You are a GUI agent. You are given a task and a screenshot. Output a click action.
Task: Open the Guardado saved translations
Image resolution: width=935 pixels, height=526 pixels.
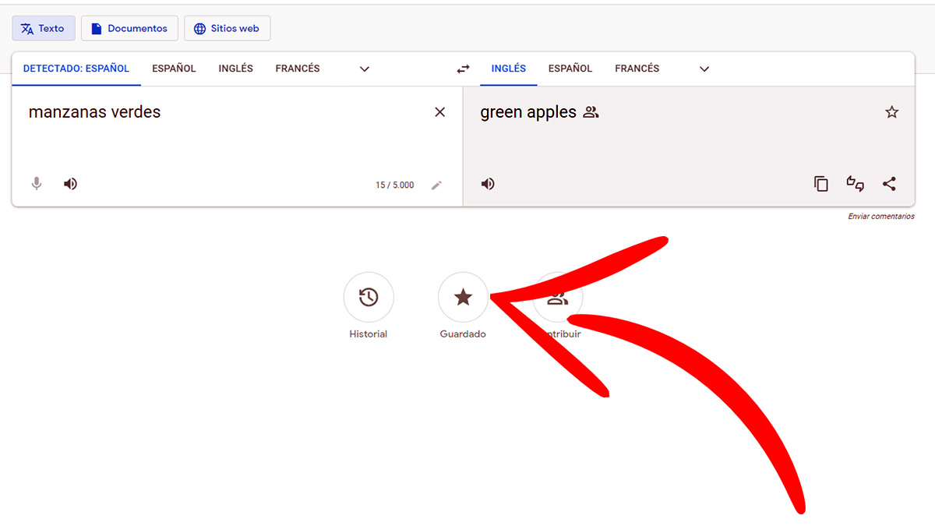pos(463,297)
